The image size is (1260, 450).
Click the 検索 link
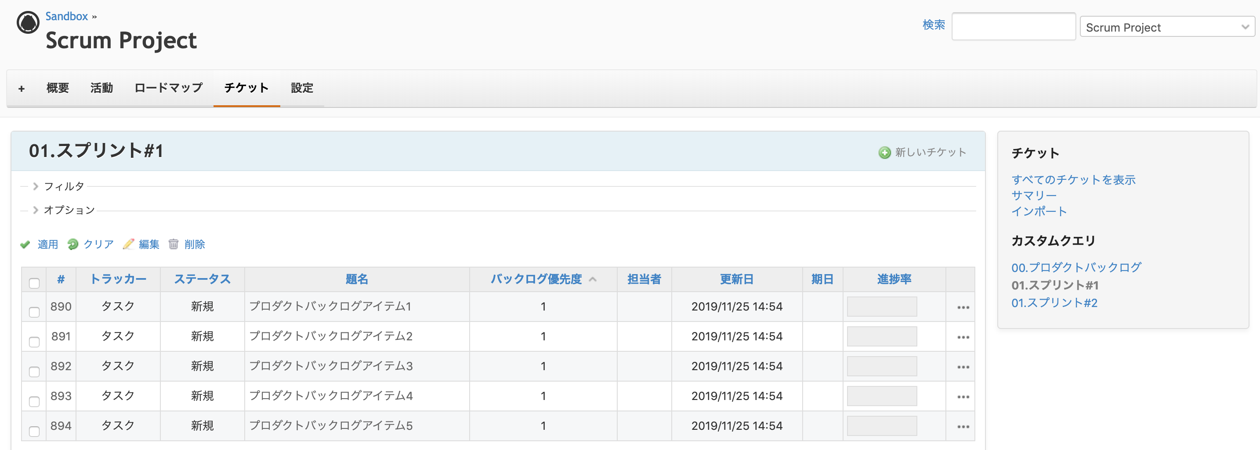tap(933, 25)
